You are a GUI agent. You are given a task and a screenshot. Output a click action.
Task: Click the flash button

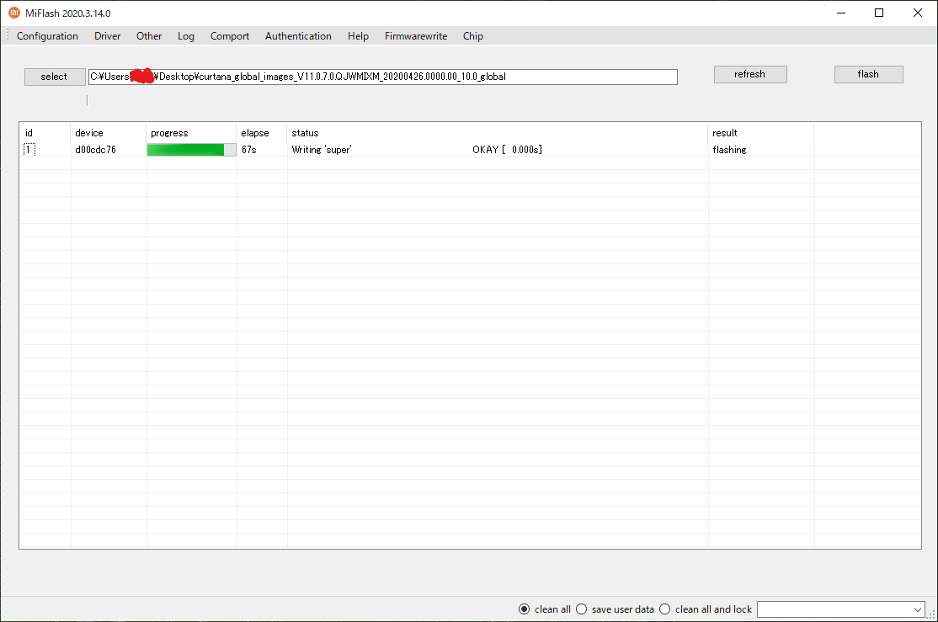click(x=869, y=74)
